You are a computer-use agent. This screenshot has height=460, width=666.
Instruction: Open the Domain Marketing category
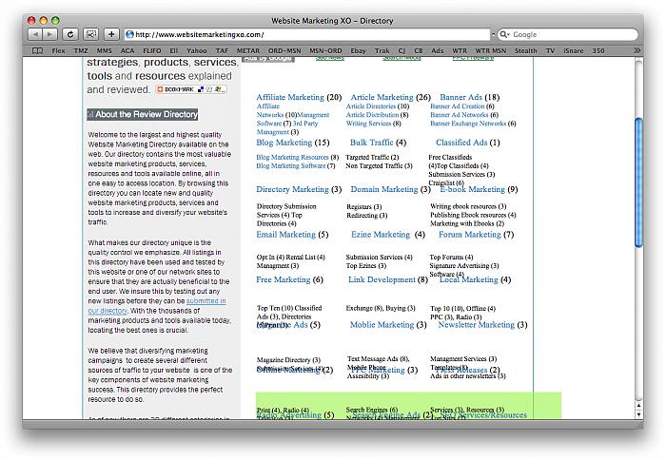coord(384,189)
